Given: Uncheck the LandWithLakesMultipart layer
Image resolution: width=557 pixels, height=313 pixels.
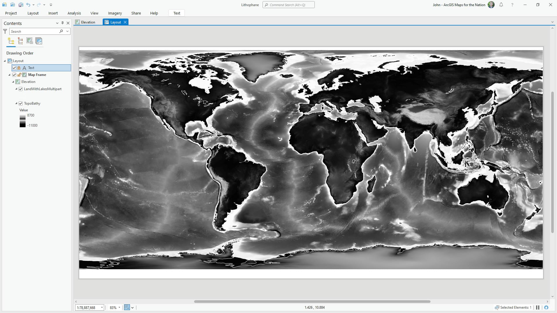Looking at the screenshot, I should tap(21, 89).
